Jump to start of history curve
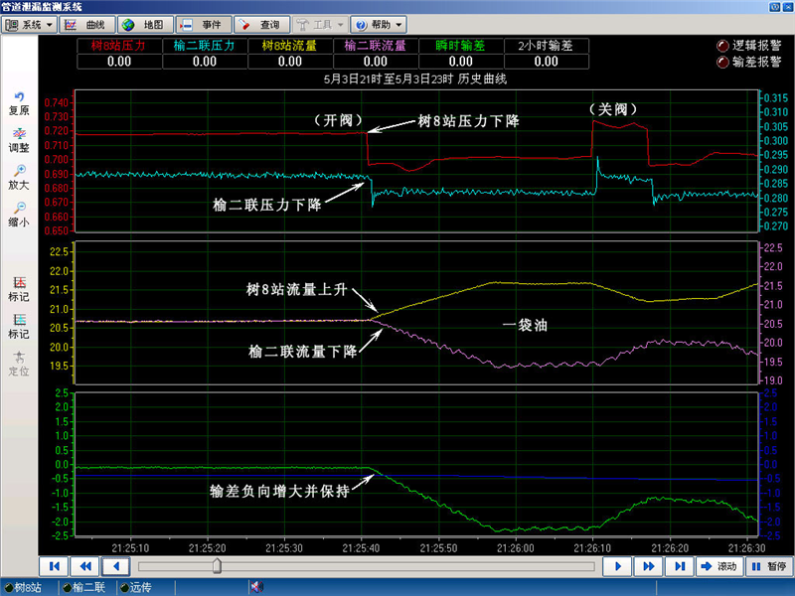This screenshot has width=795, height=596. (55, 566)
